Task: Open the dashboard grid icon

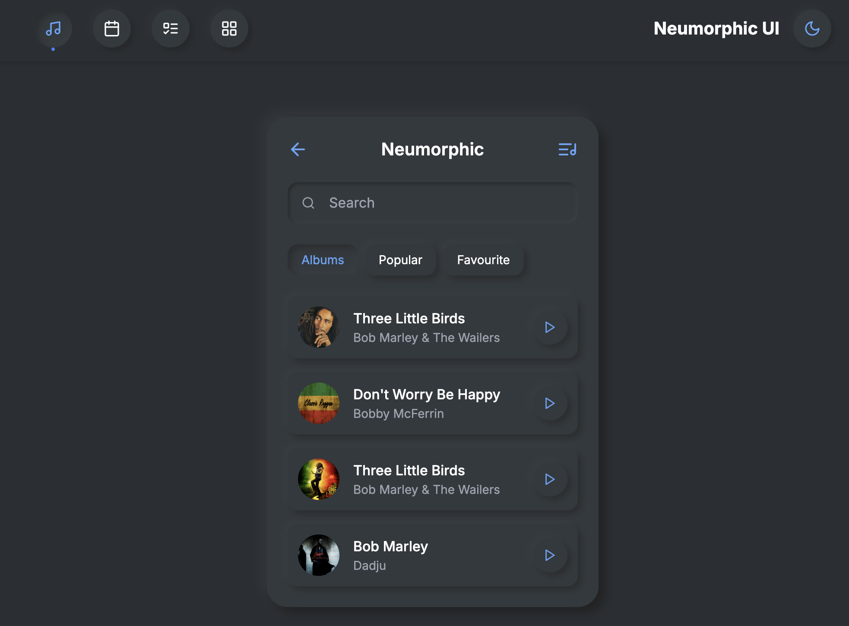Action: pyautogui.click(x=229, y=28)
